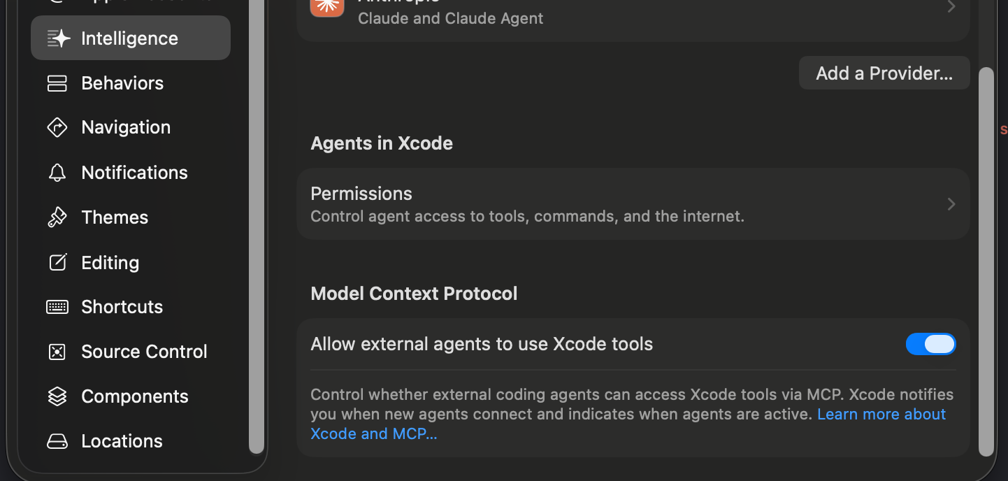
Task: Expand the Anthropic provider row chevron
Action: pyautogui.click(x=951, y=7)
